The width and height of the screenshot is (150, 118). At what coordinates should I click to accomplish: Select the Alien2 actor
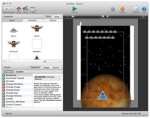pos(37,29)
